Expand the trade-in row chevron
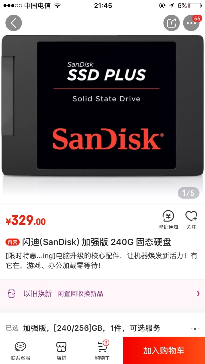 198,293
